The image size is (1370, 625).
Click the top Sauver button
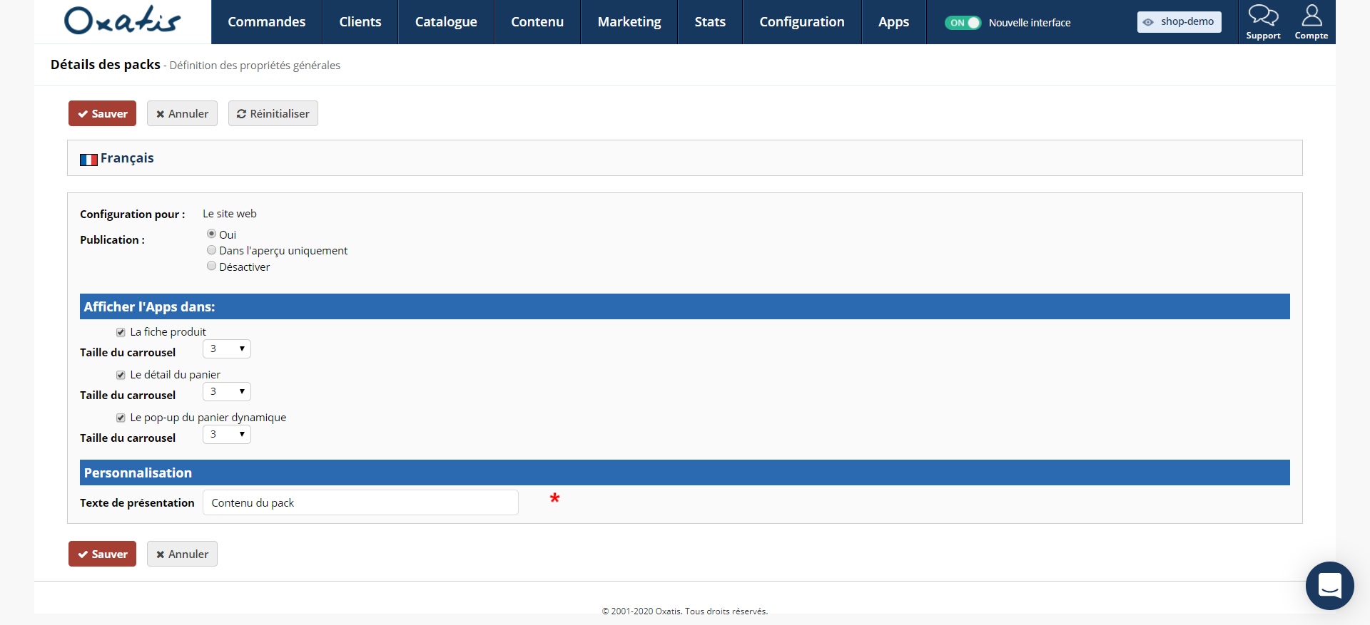tap(102, 113)
